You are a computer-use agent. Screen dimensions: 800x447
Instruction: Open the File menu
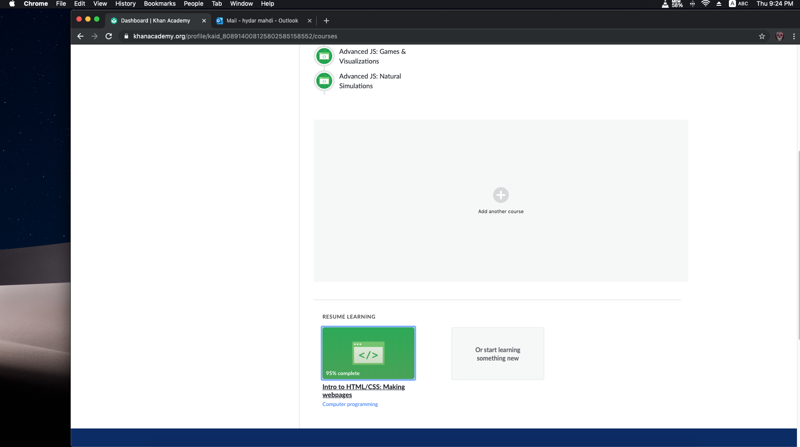61,4
